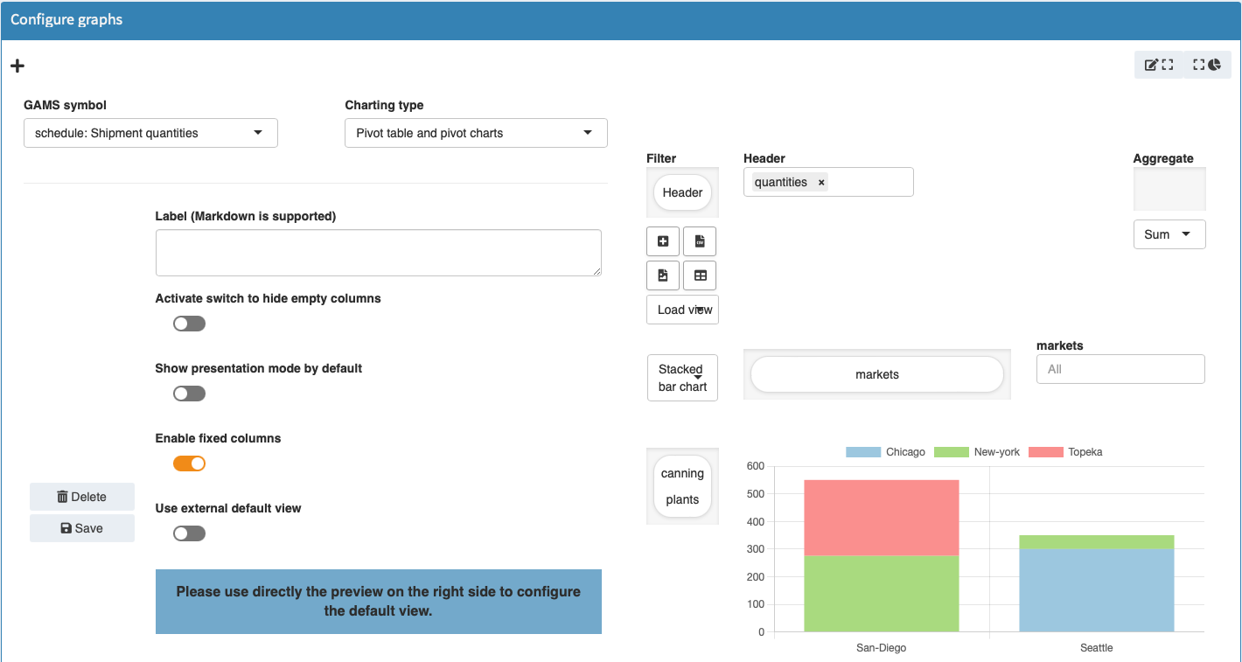Click the empty Aggregate drop zone
Screen dimensions: 1242x662
[x=1169, y=189]
